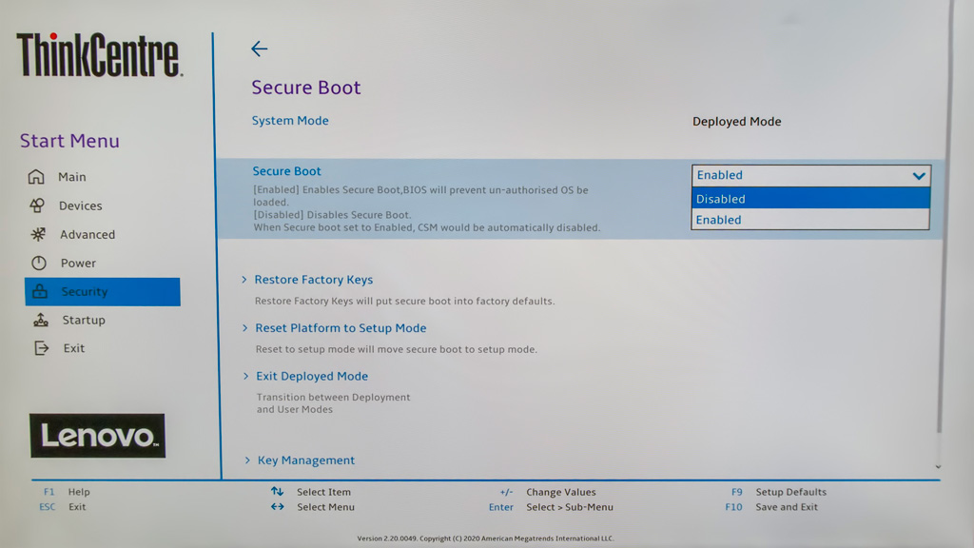
Task: Open Reset Platform to Setup Mode
Action: (x=341, y=328)
